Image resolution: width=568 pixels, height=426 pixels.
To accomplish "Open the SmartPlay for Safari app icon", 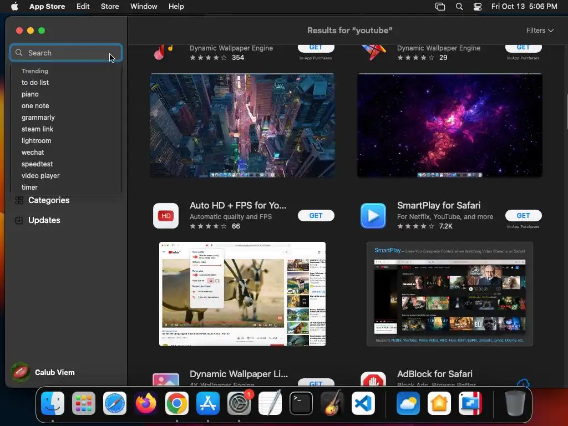I will coord(373,216).
